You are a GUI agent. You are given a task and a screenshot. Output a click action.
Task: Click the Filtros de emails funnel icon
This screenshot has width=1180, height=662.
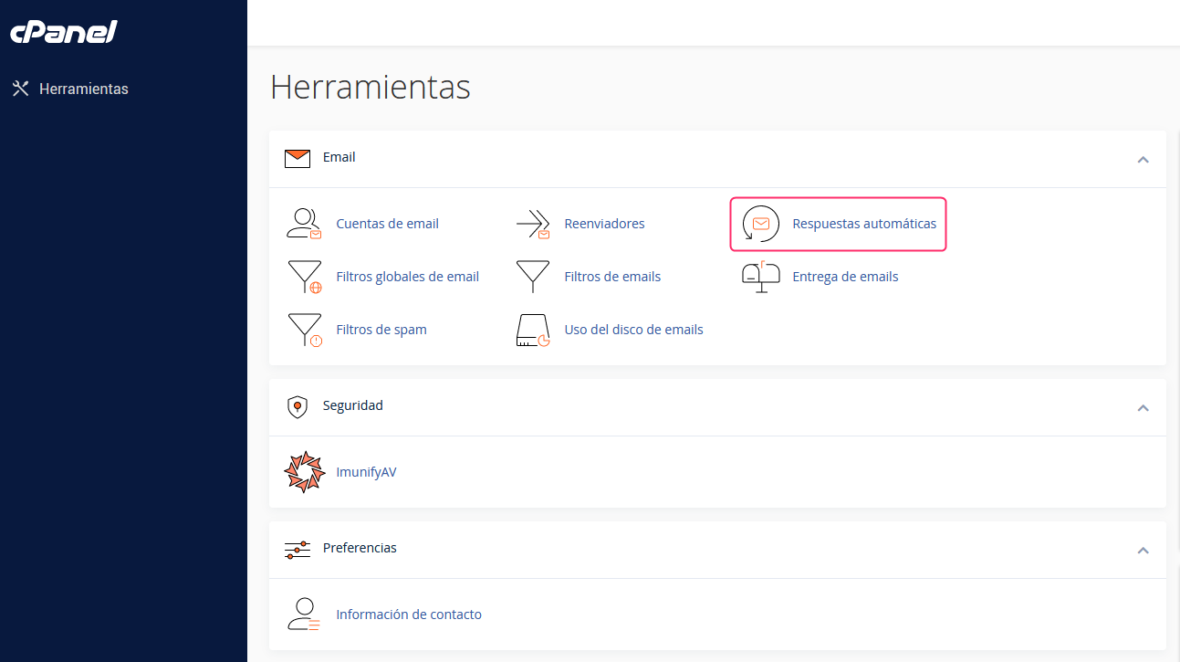pos(532,277)
